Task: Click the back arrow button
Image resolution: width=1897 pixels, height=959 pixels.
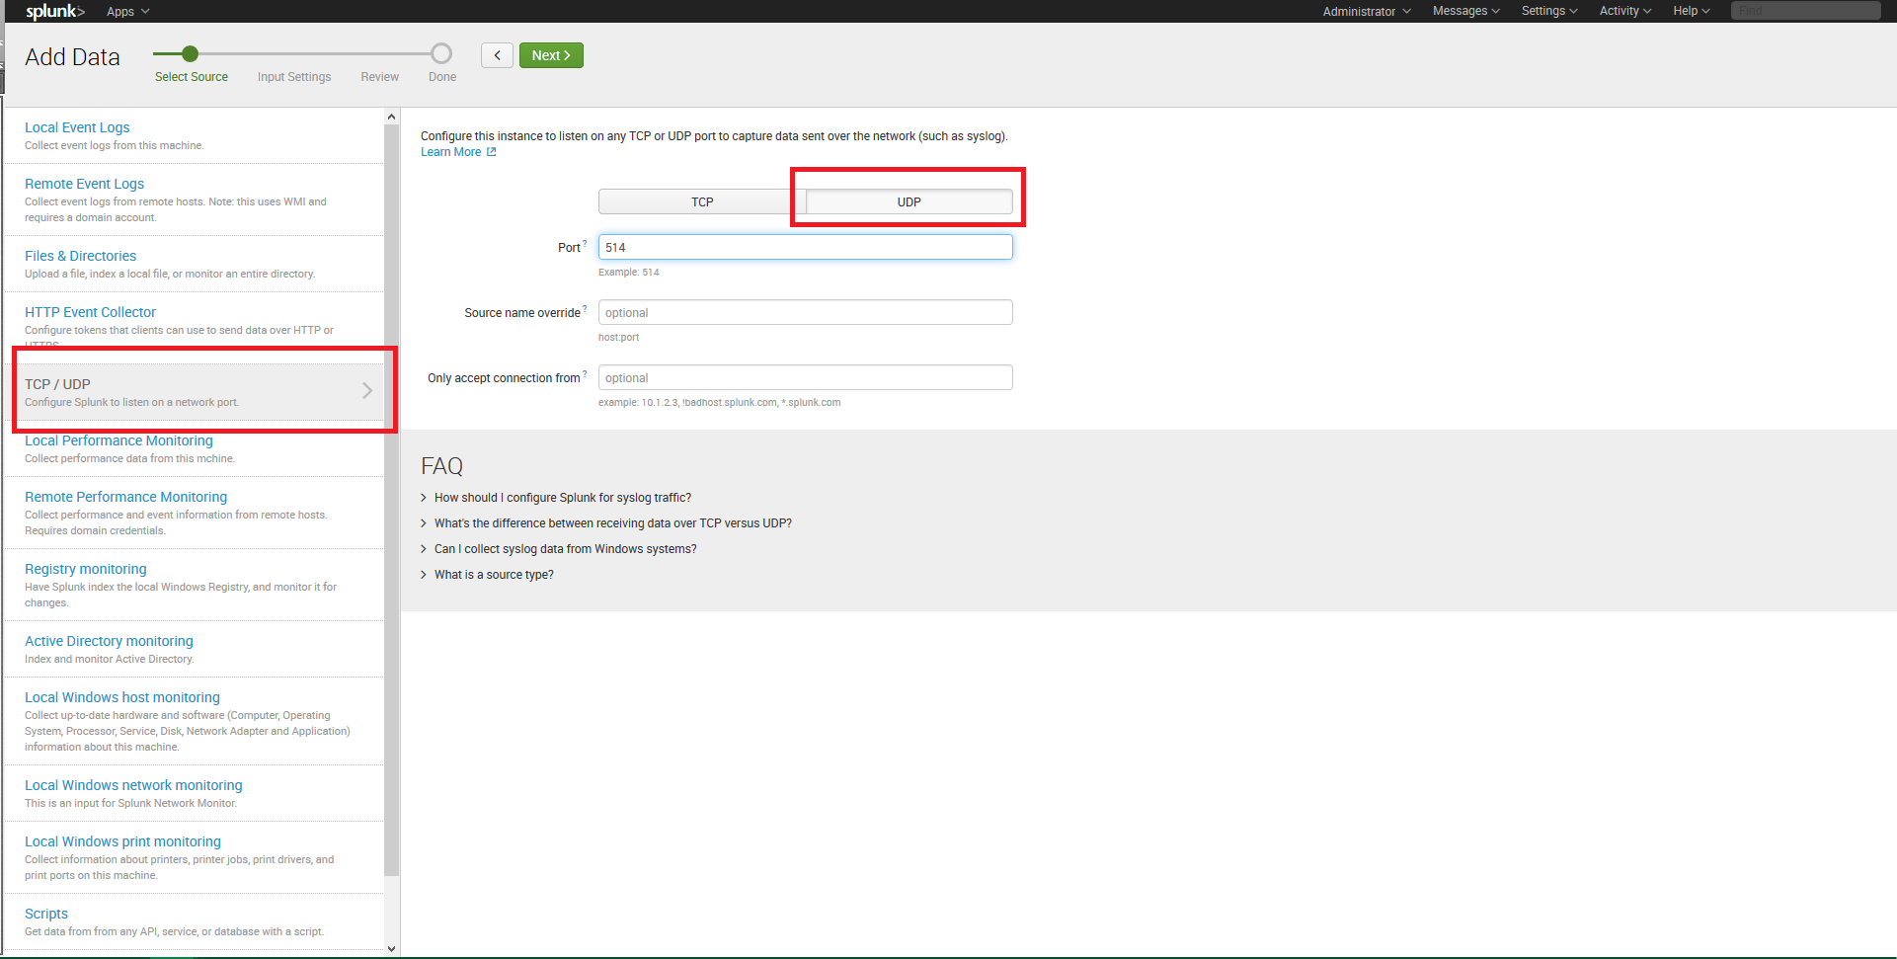Action: coord(497,55)
